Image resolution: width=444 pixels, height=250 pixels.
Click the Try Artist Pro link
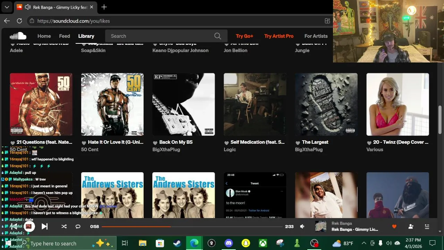(x=279, y=36)
